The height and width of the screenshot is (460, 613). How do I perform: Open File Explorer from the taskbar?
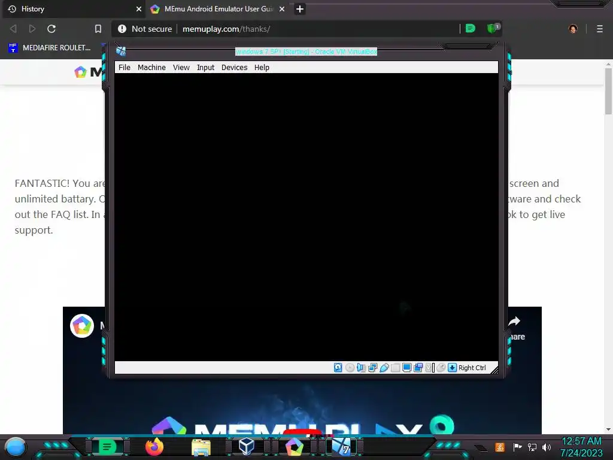click(x=201, y=447)
